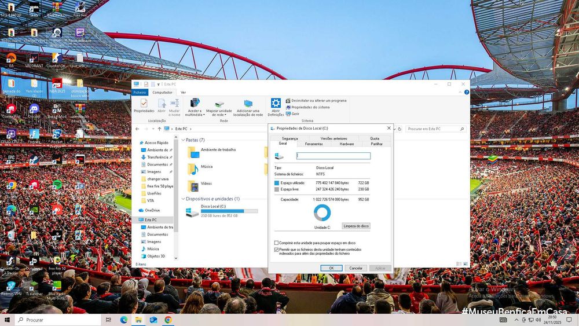The width and height of the screenshot is (579, 326).
Task: Open the VALORANT desktop shortcut
Action: click(x=34, y=61)
